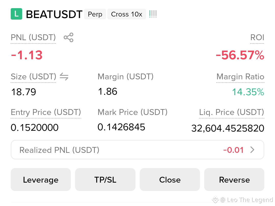The image size is (275, 206).
Task: Tap the Margin Ratio label
Action: coord(240,77)
